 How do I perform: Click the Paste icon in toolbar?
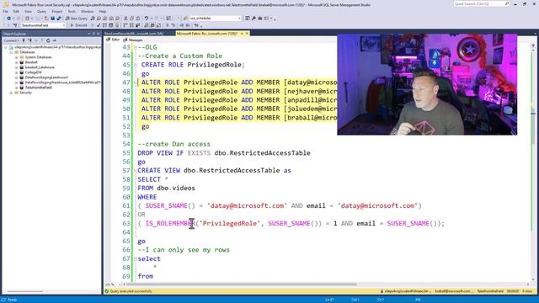click(138, 19)
